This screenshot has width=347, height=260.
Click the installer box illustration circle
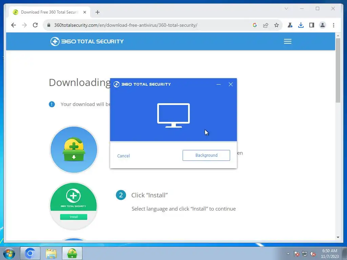pos(74,150)
